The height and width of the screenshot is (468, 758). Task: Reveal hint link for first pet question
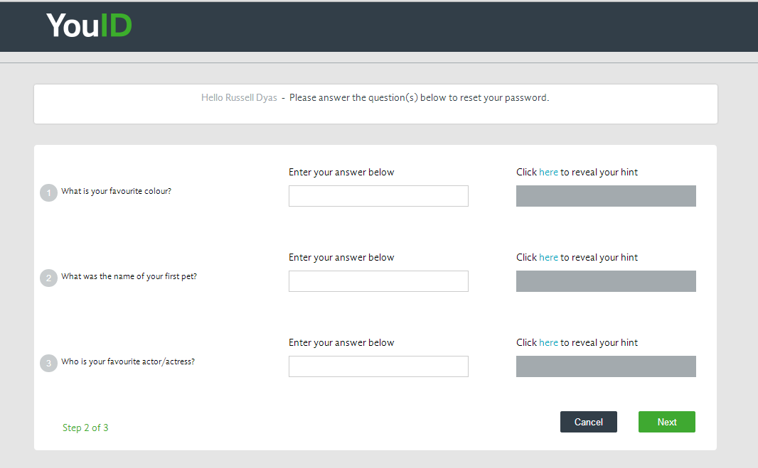pyautogui.click(x=548, y=257)
